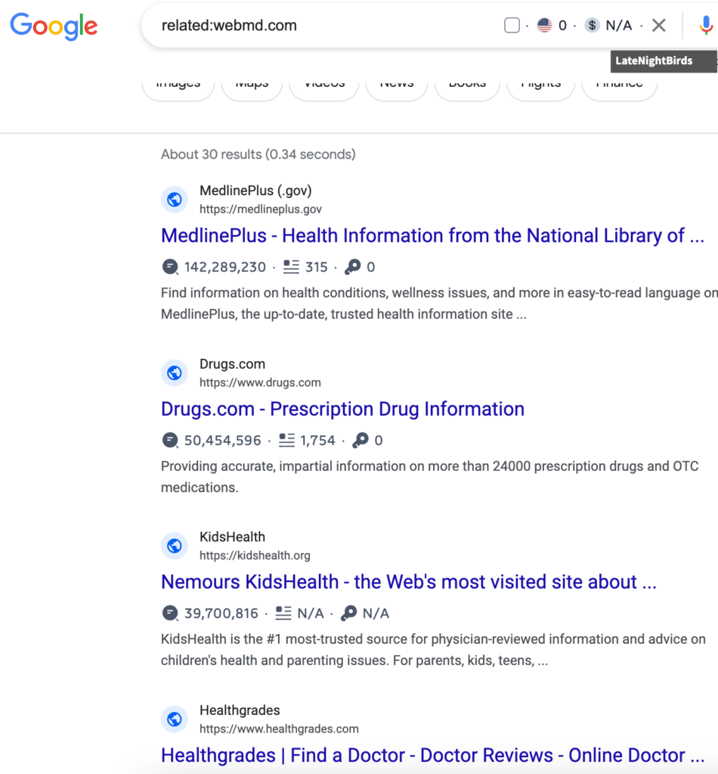Click the dollar CPC icon

[x=592, y=25]
